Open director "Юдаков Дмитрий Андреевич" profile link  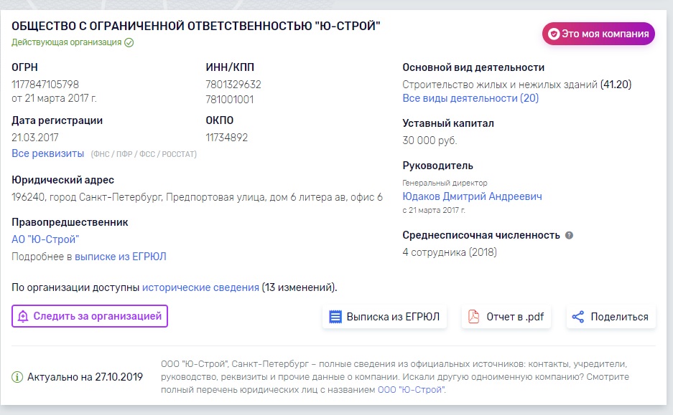pos(472,196)
